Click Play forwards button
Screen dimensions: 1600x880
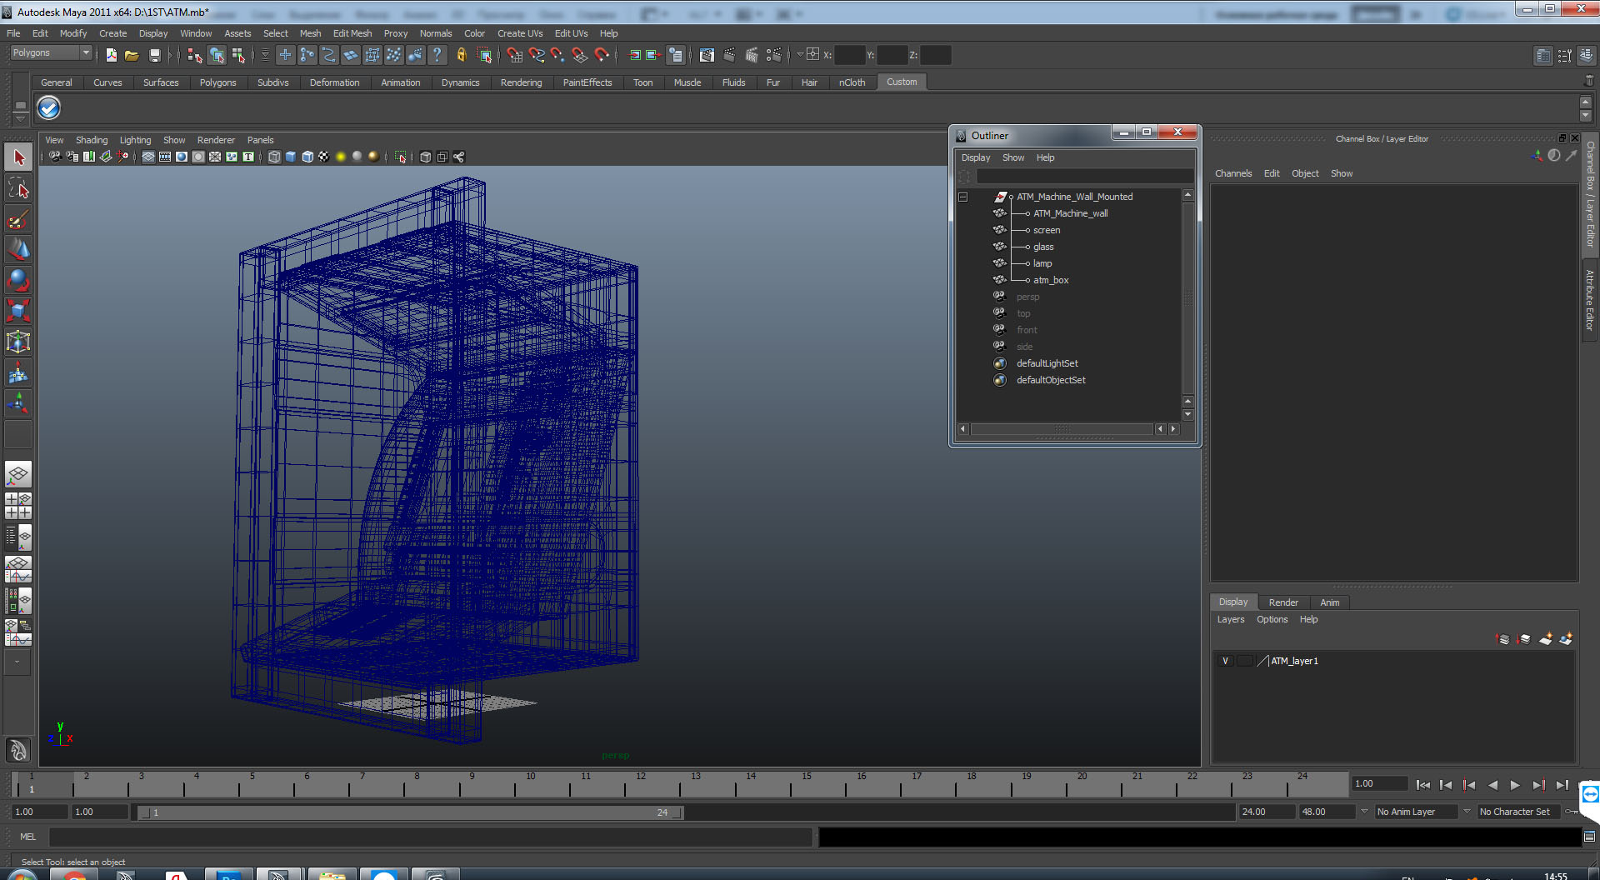point(1515,785)
